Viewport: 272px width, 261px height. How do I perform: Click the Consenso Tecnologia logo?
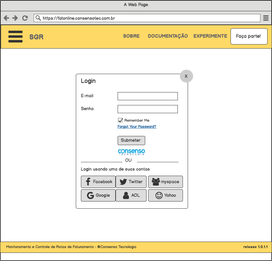(131, 151)
